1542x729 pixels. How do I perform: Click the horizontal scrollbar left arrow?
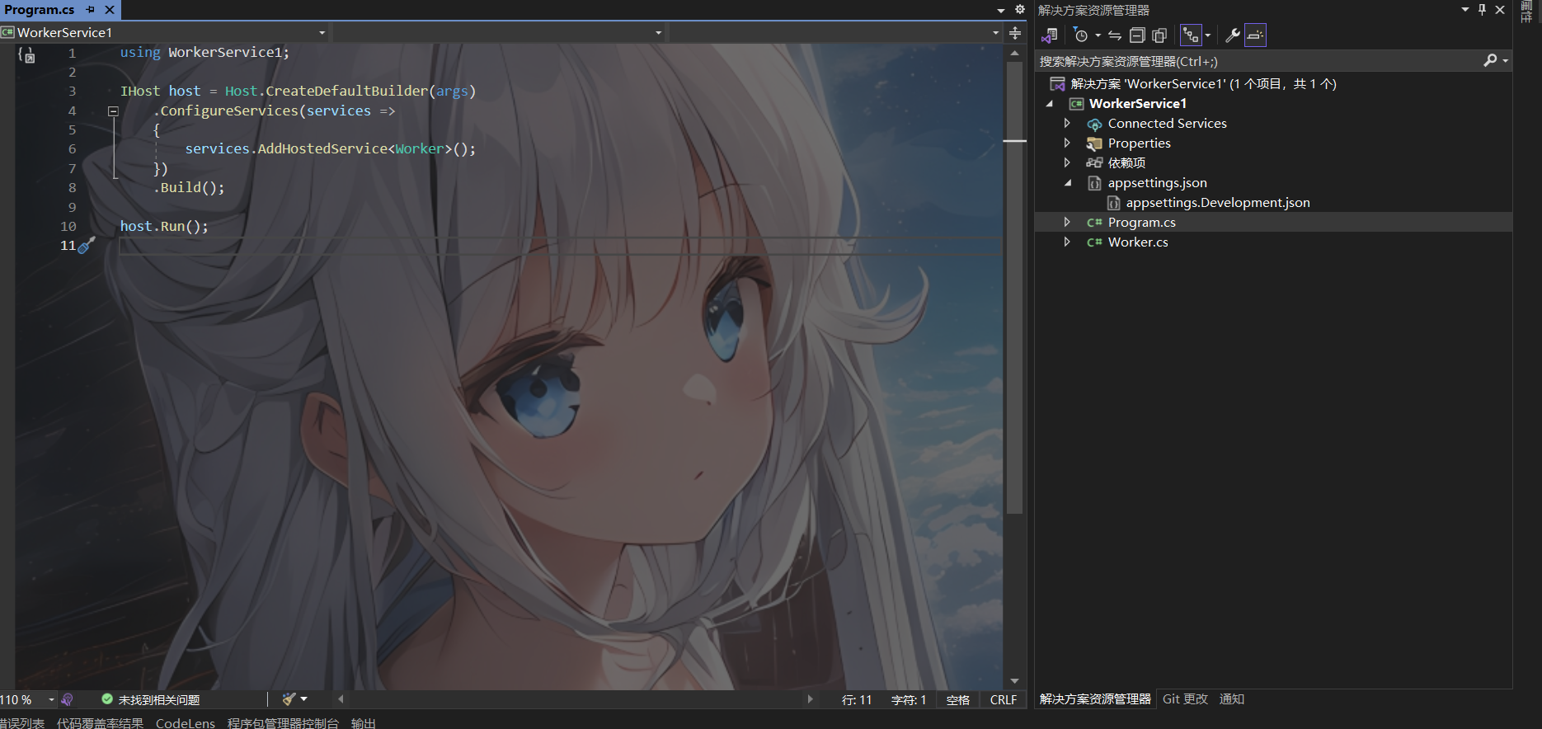[341, 699]
